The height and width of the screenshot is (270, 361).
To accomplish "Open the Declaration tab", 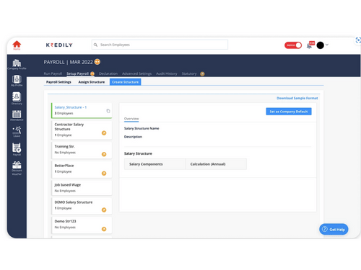I will click(x=108, y=73).
